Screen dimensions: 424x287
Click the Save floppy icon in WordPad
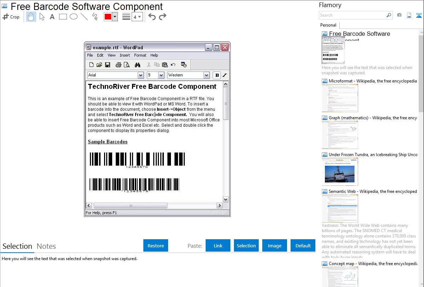108,65
